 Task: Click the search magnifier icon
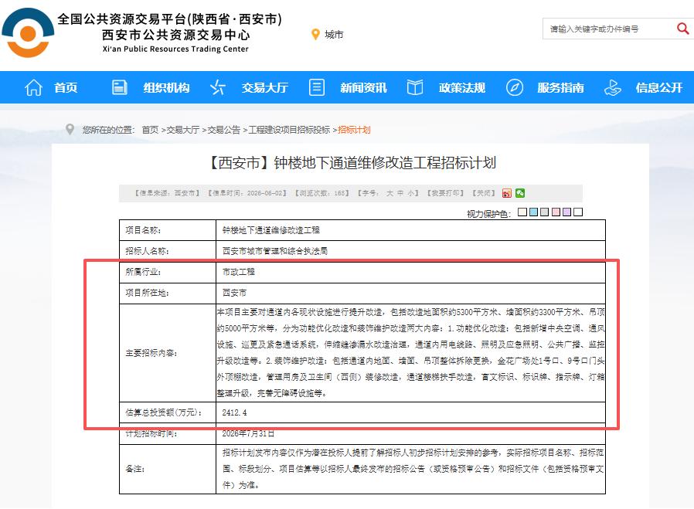coord(682,29)
